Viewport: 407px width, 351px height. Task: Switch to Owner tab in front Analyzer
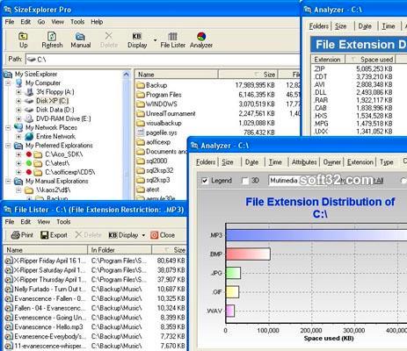[331, 162]
